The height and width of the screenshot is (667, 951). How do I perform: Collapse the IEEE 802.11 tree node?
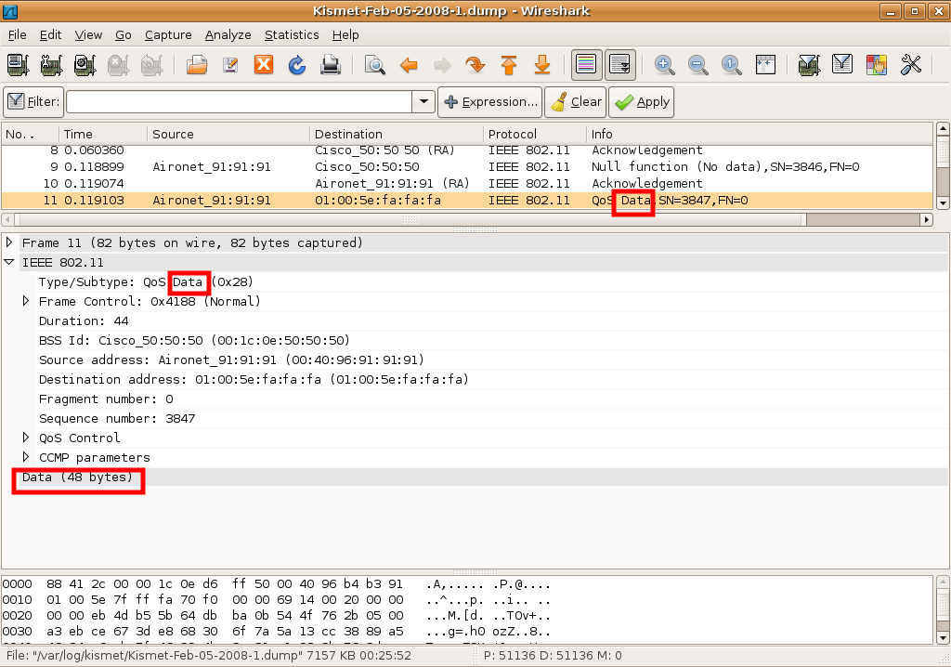pyautogui.click(x=9, y=262)
